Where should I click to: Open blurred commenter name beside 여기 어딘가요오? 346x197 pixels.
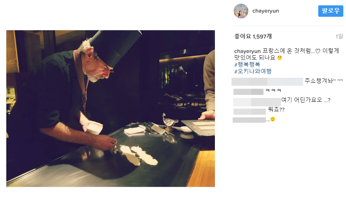pos(257,102)
